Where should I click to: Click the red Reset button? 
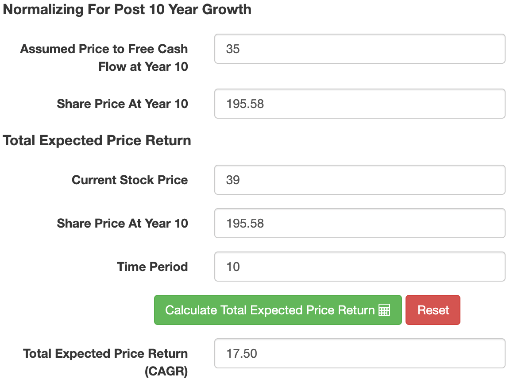[433, 310]
